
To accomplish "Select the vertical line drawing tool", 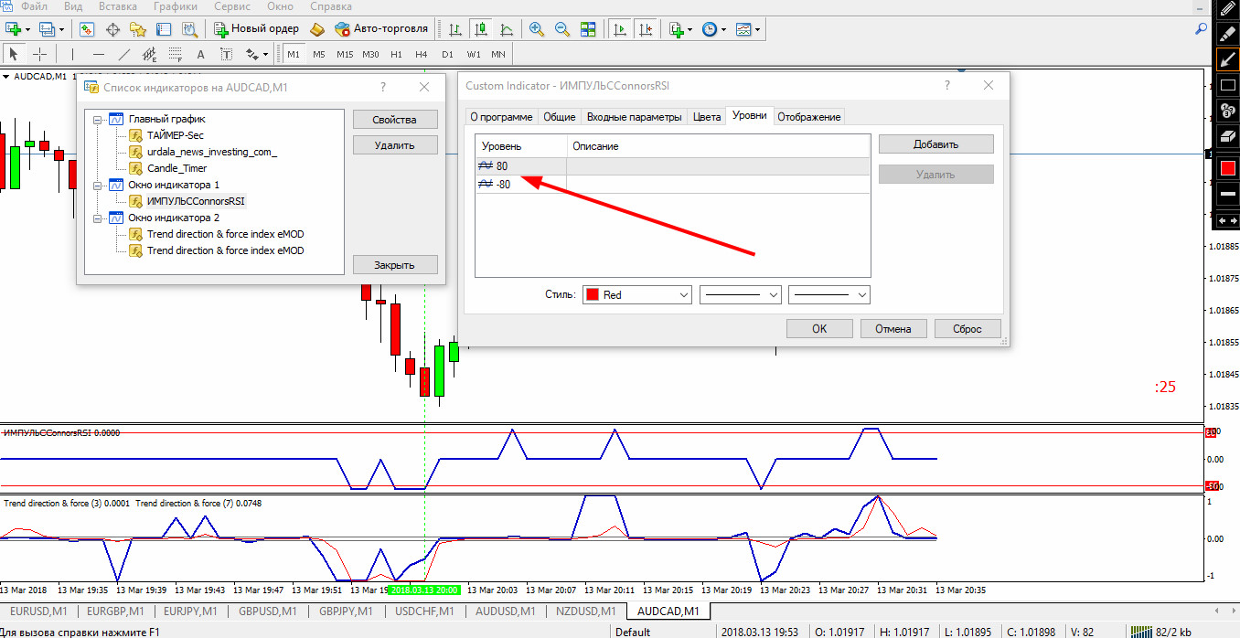I will (x=71, y=54).
